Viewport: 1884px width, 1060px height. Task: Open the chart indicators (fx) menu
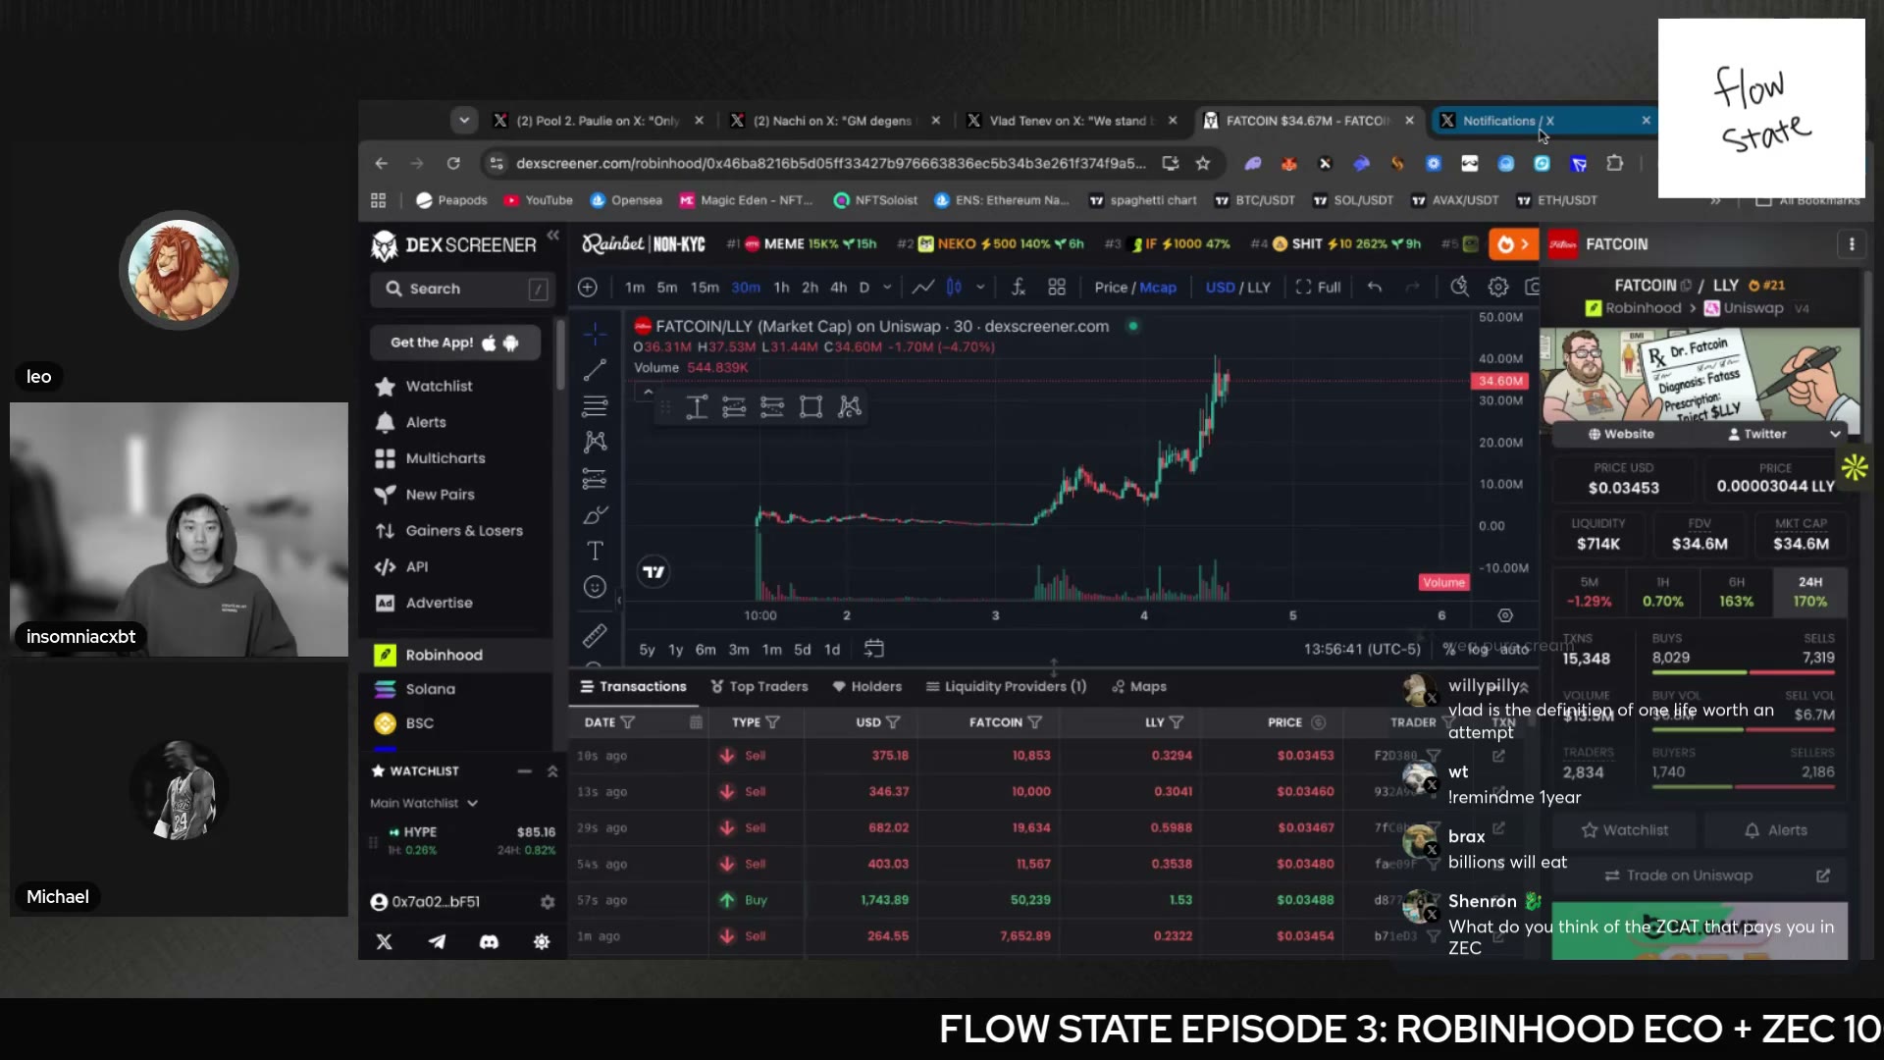[x=1018, y=287]
